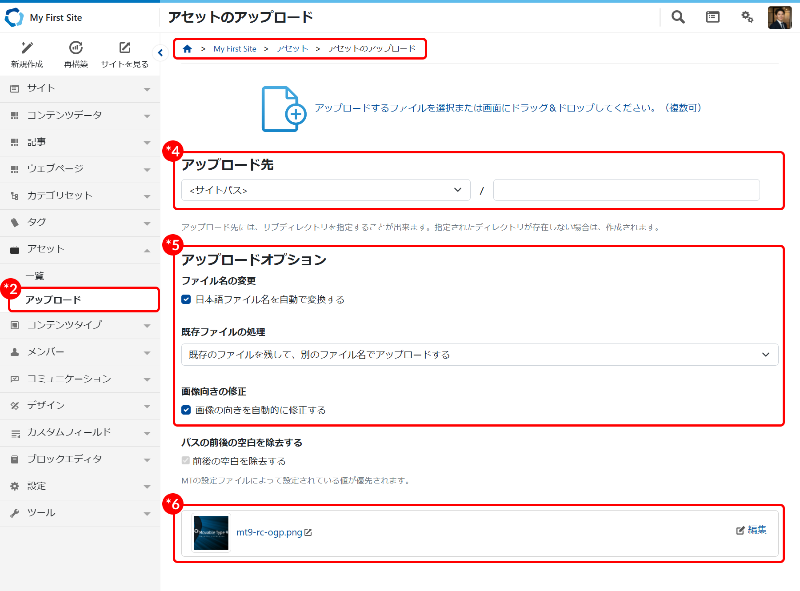Select アップロード in the sidebar menu
The width and height of the screenshot is (800, 591).
coord(53,300)
